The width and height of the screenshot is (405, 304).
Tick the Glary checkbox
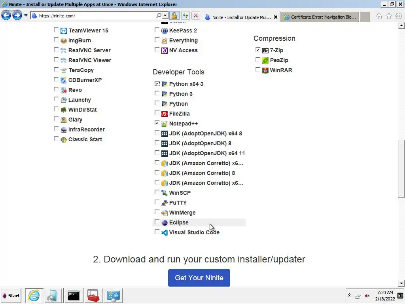coord(56,119)
